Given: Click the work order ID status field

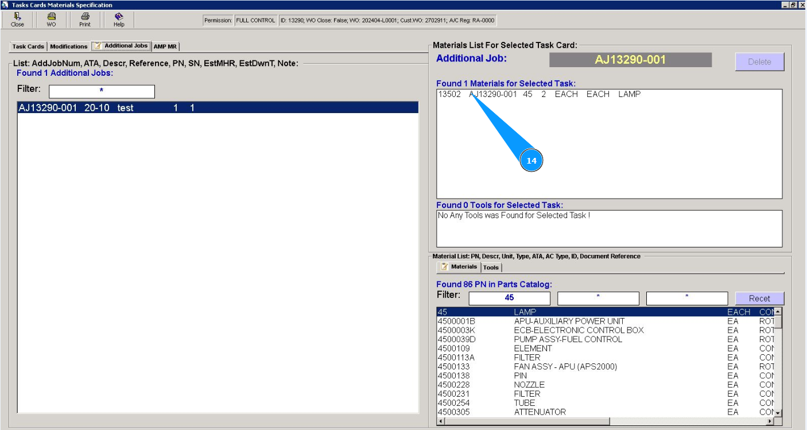Looking at the screenshot, I should coord(387,21).
